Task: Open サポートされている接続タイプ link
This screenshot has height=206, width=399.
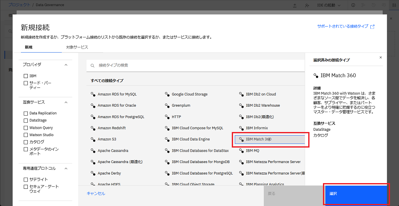Action: (x=346, y=26)
